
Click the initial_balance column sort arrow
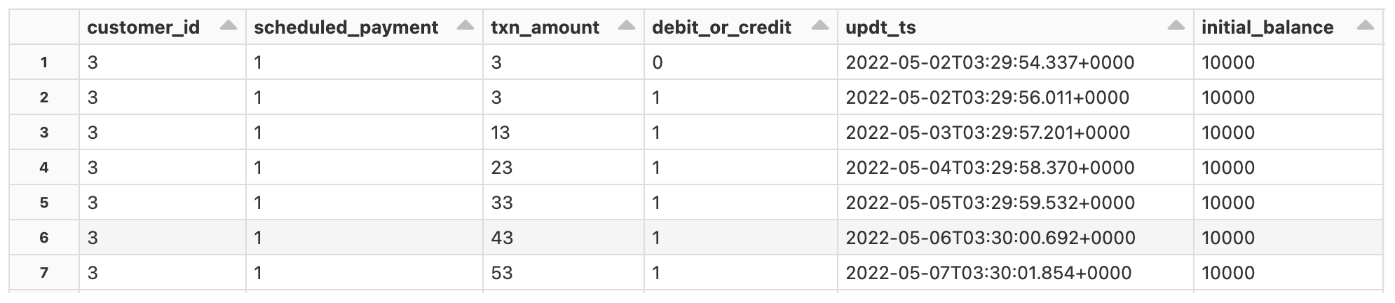pyautogui.click(x=1364, y=26)
